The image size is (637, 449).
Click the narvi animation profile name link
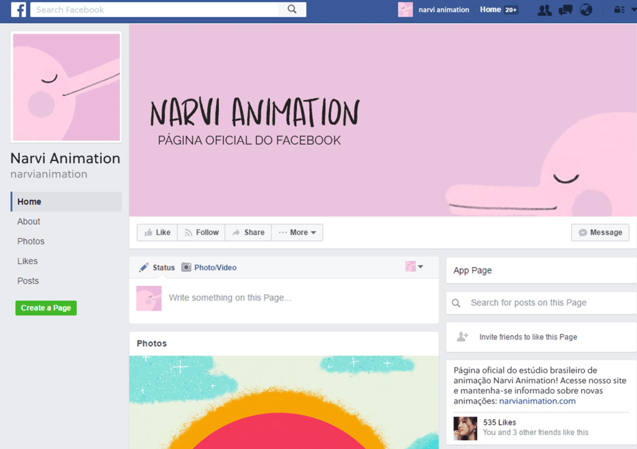444,10
